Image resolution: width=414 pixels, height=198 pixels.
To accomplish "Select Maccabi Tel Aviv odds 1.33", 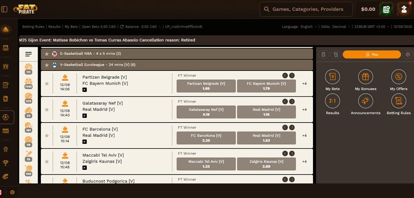I will [206, 164].
